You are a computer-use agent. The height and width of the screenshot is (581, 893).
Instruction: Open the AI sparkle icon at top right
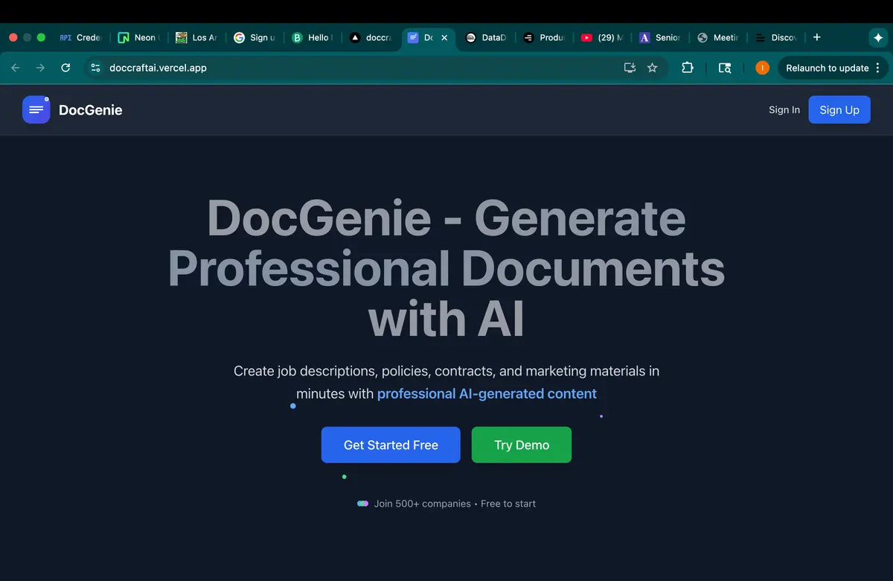880,37
